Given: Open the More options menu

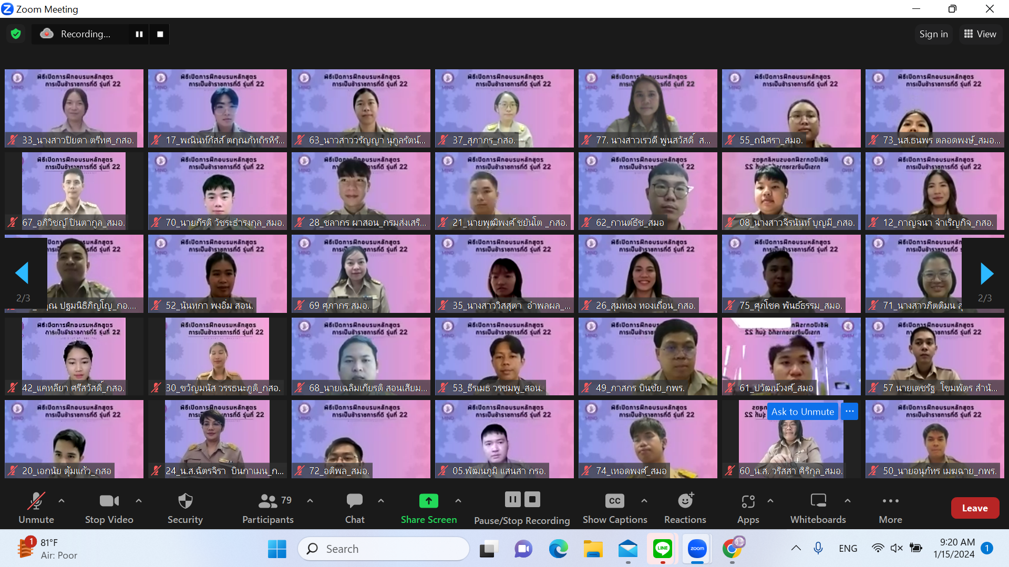Looking at the screenshot, I should pyautogui.click(x=890, y=501).
